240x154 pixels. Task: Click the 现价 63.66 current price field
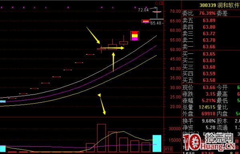(x=199, y=87)
